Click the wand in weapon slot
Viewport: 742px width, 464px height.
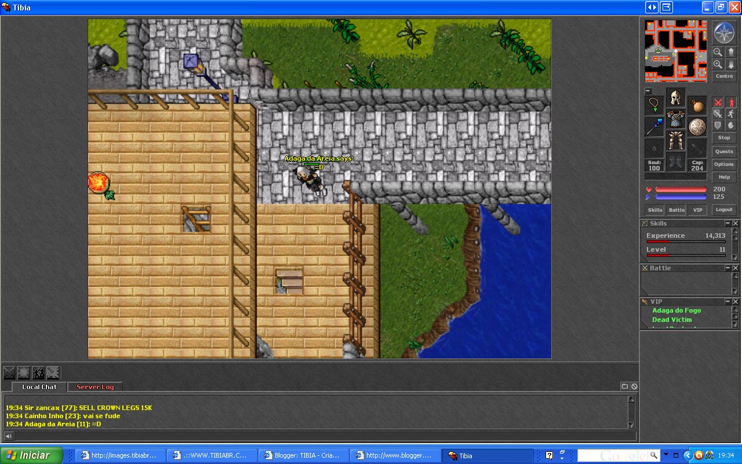pos(654,127)
